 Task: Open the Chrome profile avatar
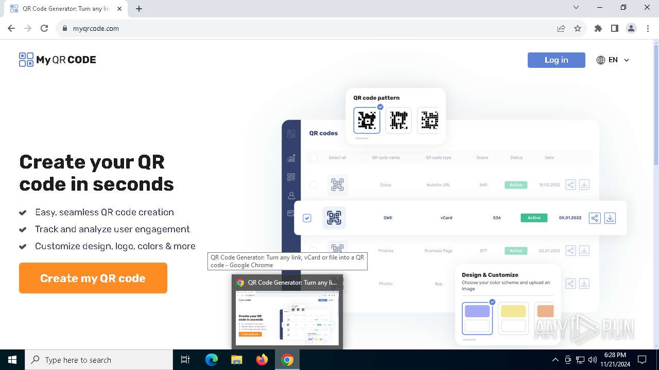click(631, 28)
